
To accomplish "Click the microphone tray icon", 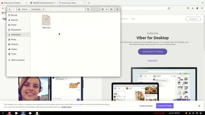I will (197, 113).
